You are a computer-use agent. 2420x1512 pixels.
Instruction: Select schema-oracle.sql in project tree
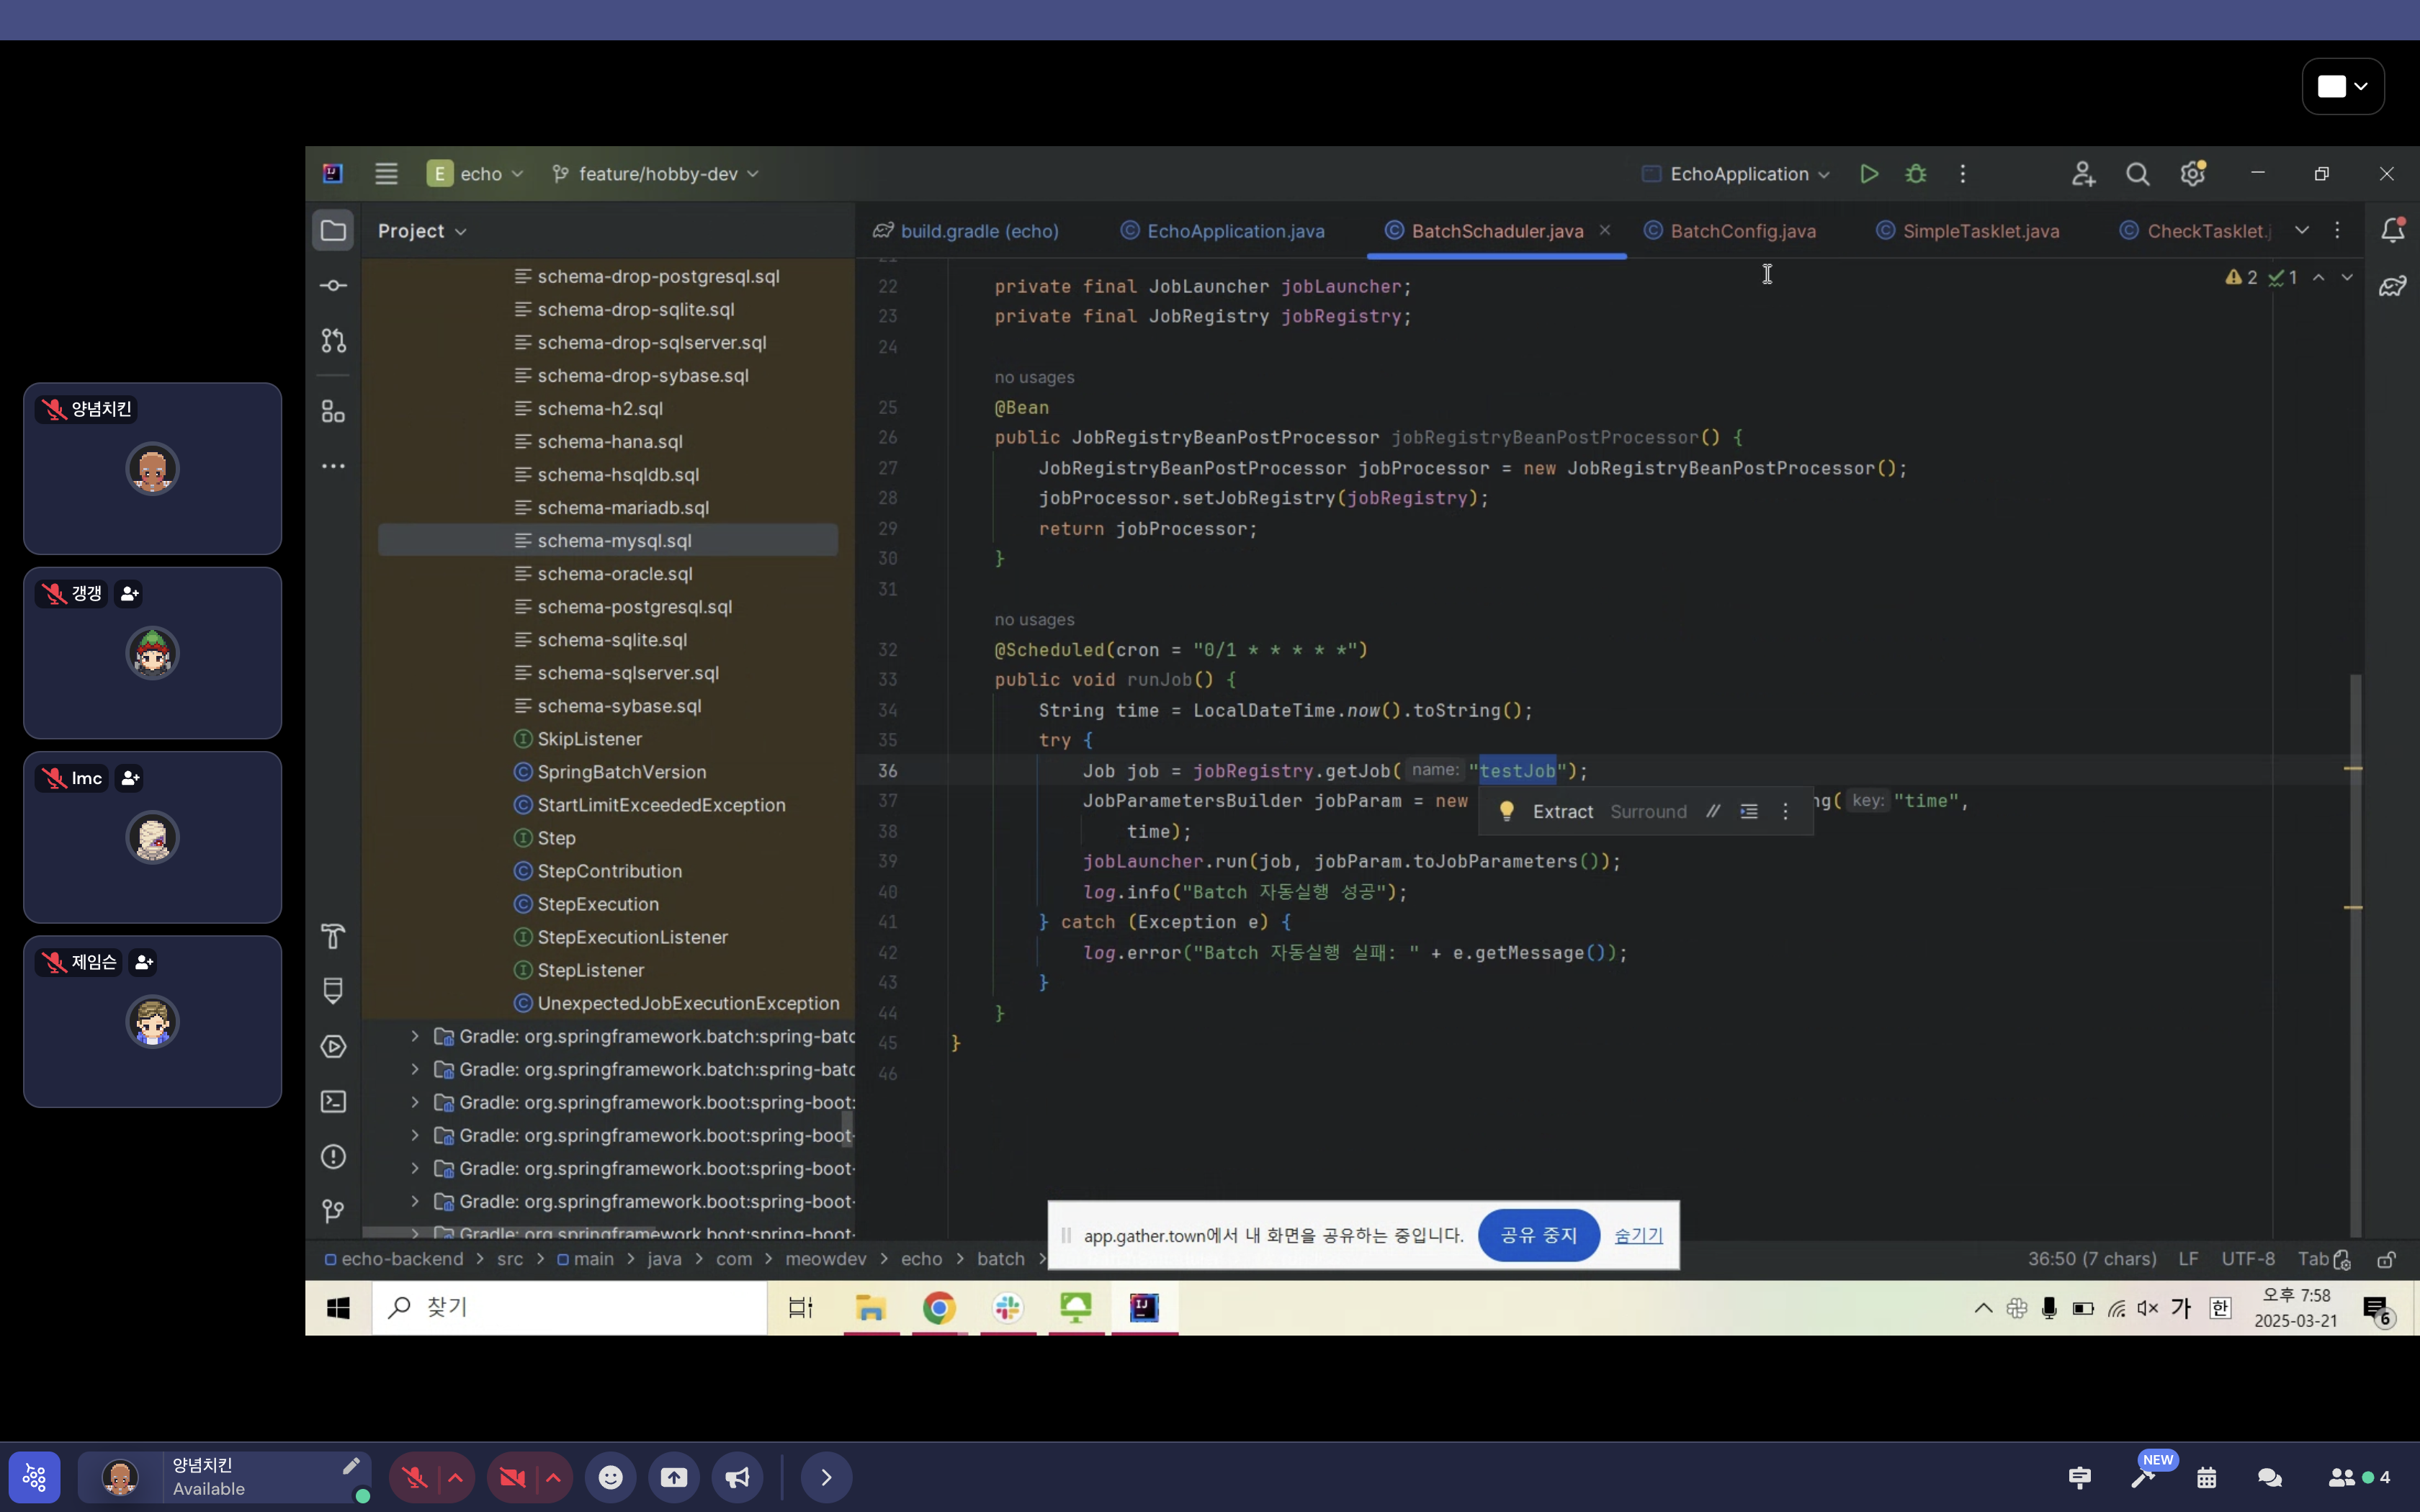click(x=614, y=574)
